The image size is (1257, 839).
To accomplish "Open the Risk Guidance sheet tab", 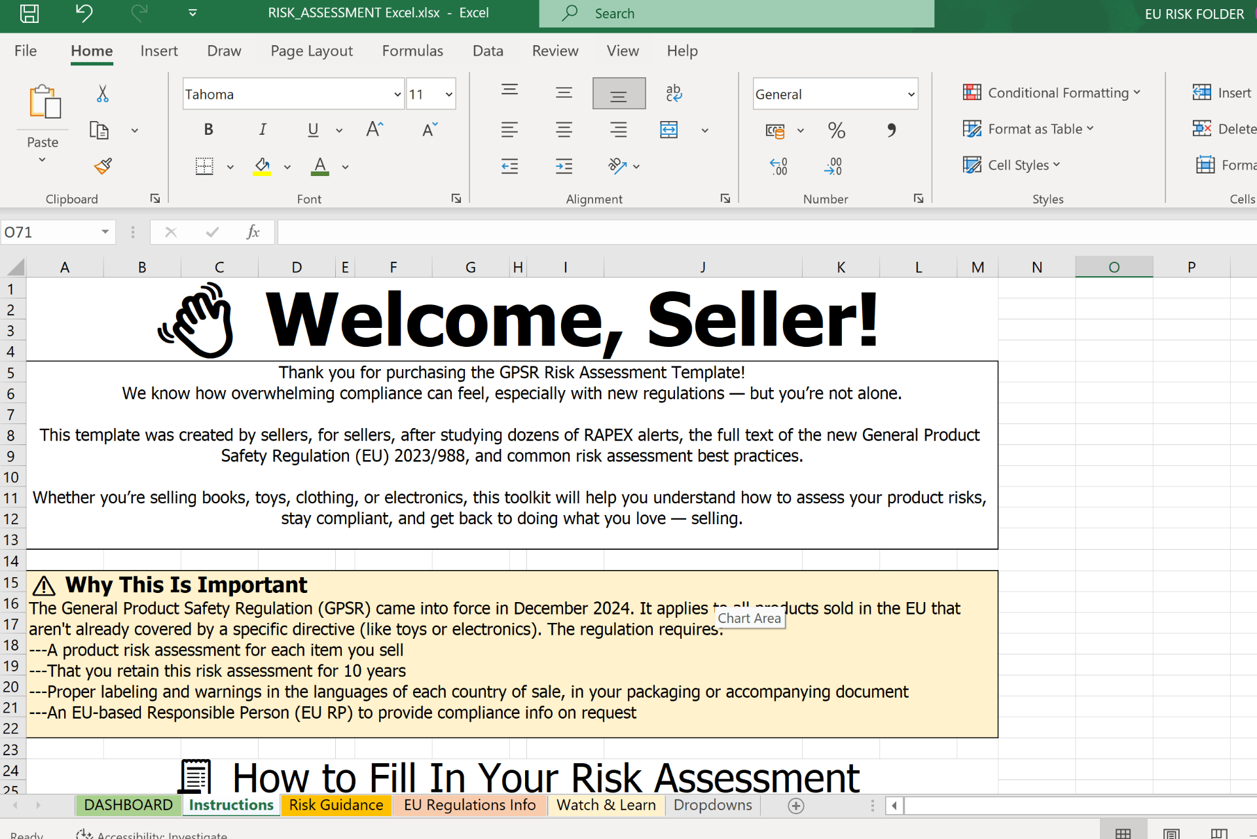I will click(336, 805).
